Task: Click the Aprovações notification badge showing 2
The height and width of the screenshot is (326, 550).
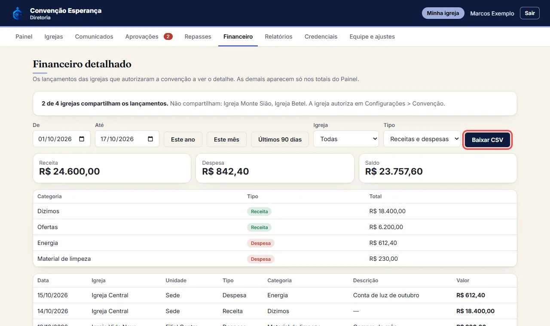Action: (x=168, y=36)
